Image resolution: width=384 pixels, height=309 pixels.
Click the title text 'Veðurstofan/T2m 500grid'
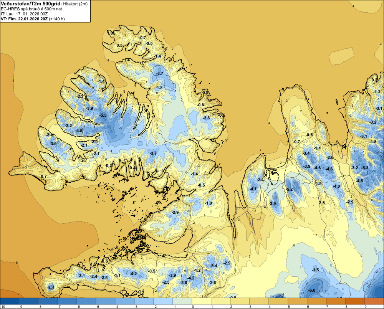31,3
